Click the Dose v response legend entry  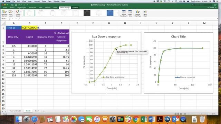(x=185, y=77)
